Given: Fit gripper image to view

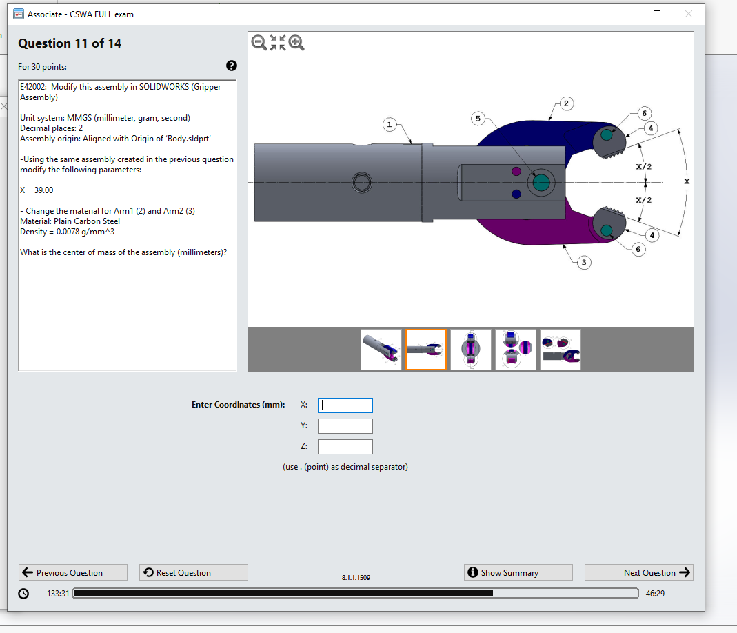Looking at the screenshot, I should [278, 43].
